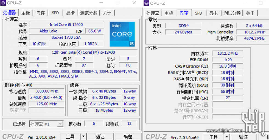Click the 核心数 value 6

point(94,123)
